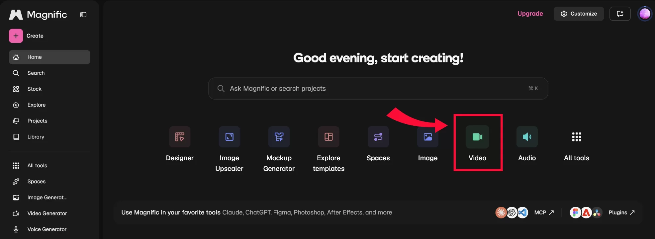655x239 pixels.
Task: Open the Mockup Generator tool
Action: [x=279, y=137]
